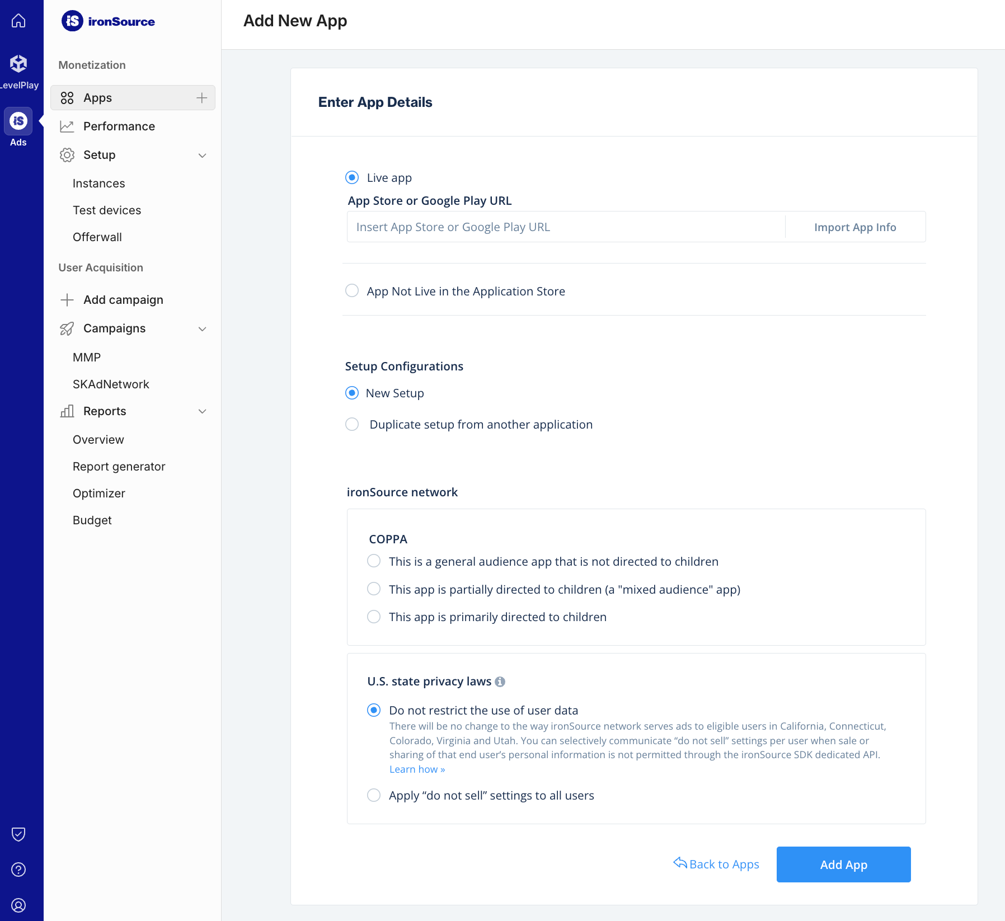Select the general audience COPPA option
The height and width of the screenshot is (921, 1005).
click(x=374, y=561)
